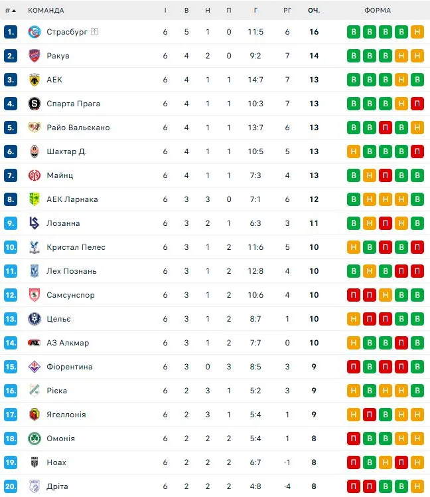Open the Лех Познань team link
Viewport: 430px width, 497px height.
pyautogui.click(x=72, y=271)
